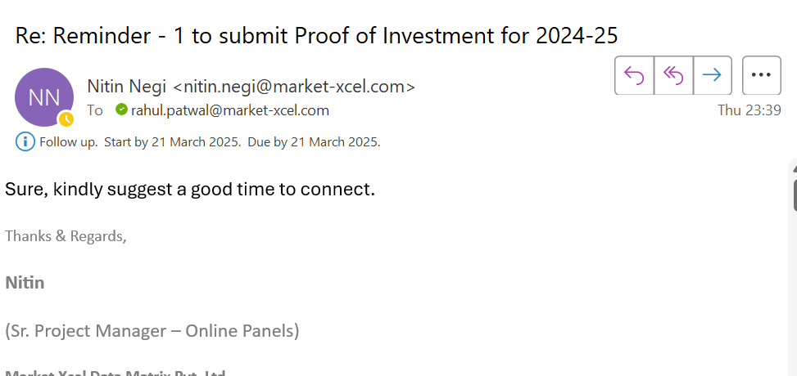The height and width of the screenshot is (376, 797).
Task: Click the Thu 23:39 timestamp
Action: [749, 110]
